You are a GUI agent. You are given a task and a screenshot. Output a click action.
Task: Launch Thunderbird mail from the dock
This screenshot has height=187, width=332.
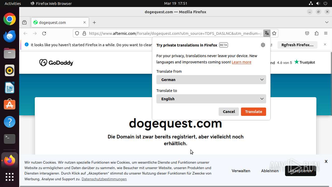[x=10, y=36]
